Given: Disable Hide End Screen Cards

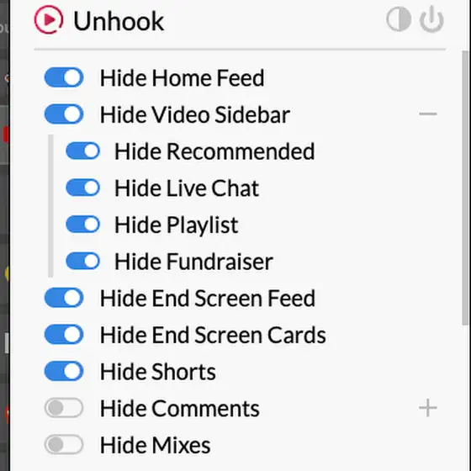Looking at the screenshot, I should 64,335.
